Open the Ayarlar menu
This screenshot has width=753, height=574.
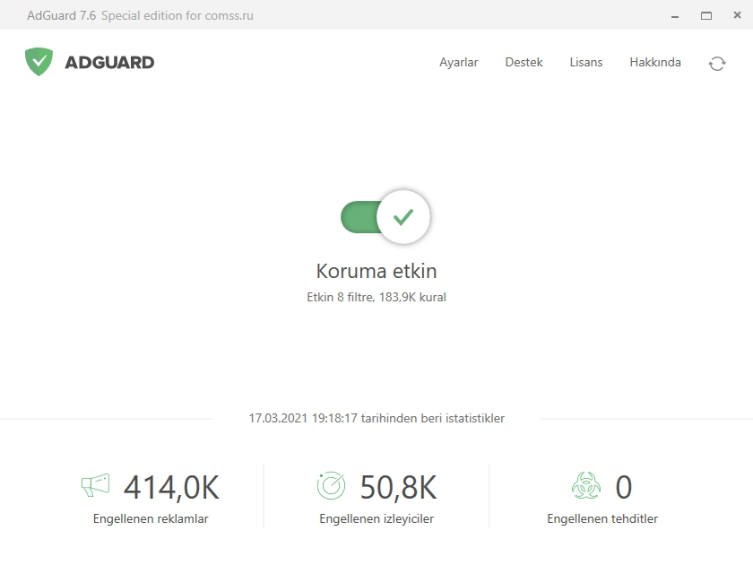pos(459,63)
